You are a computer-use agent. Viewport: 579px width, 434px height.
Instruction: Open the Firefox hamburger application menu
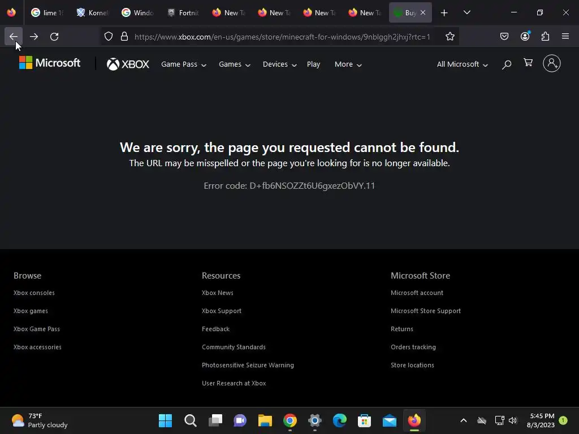tap(565, 36)
